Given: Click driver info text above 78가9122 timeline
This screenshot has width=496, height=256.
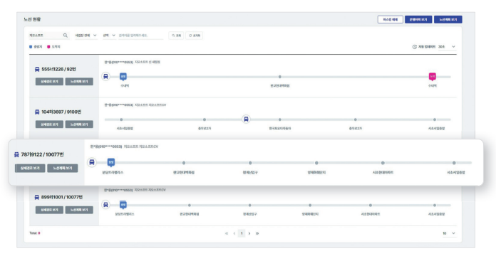Looking at the screenshot, I should (124, 146).
